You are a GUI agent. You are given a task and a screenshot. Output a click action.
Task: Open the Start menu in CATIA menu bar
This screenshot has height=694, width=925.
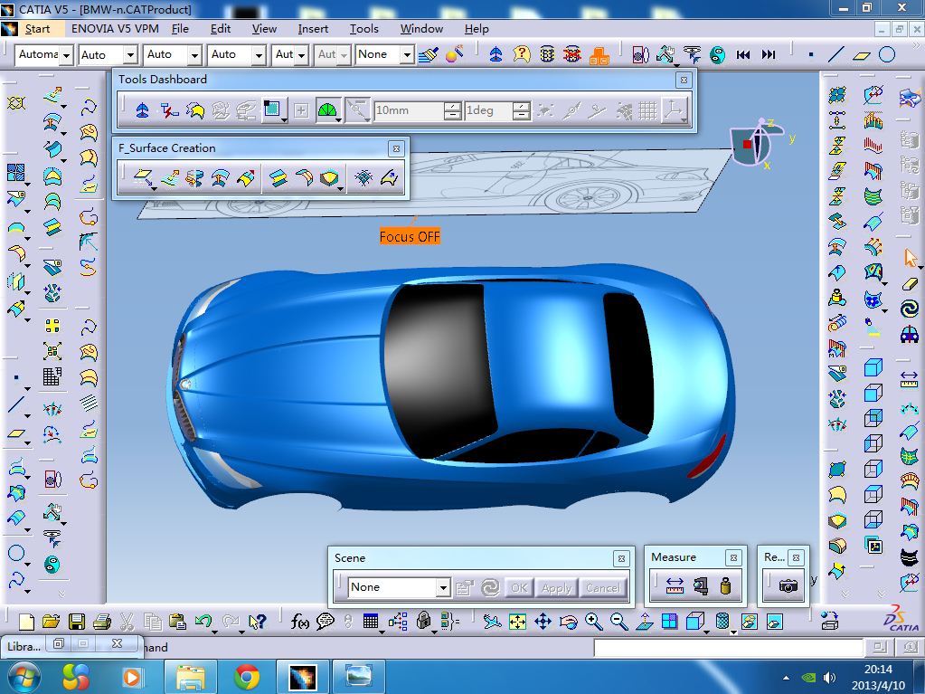click(37, 29)
